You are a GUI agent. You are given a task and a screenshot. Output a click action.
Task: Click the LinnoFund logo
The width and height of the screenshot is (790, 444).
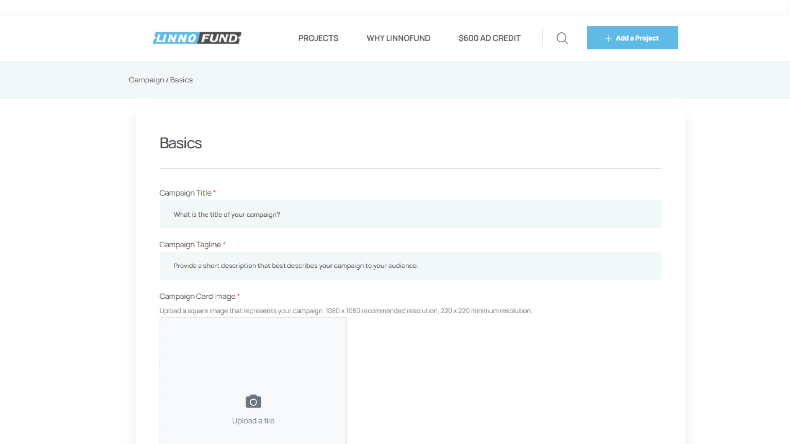(197, 38)
